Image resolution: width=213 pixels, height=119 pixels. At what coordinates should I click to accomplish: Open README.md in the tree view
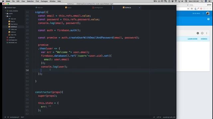pyautogui.click(x=13, y=43)
